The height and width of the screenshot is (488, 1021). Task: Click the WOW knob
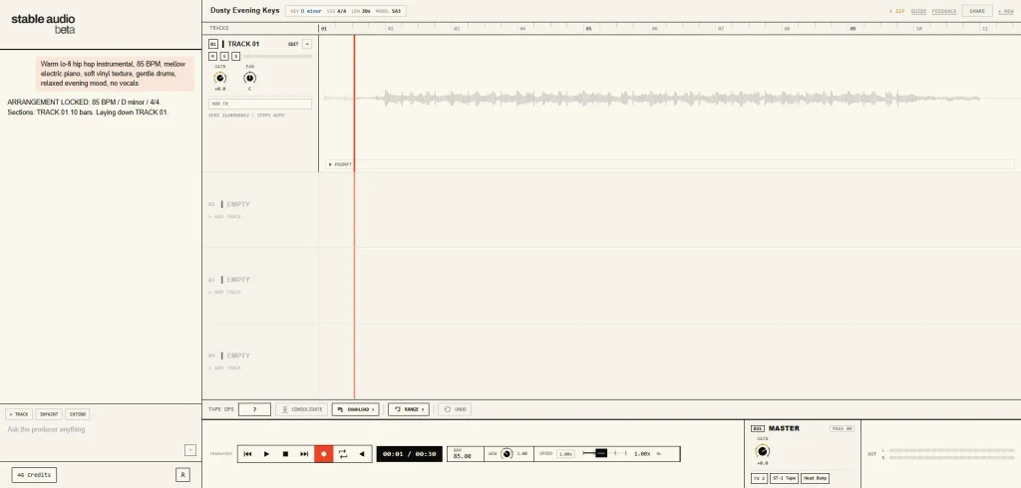click(508, 453)
